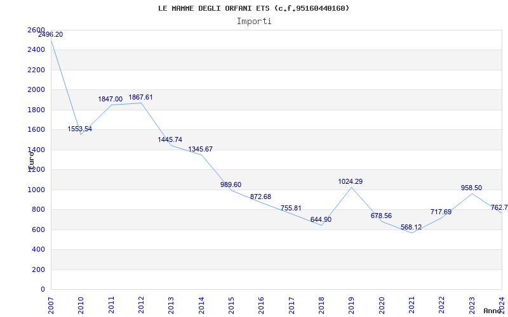Click the 2017 x-axis year label
508x317 pixels.
click(x=291, y=306)
